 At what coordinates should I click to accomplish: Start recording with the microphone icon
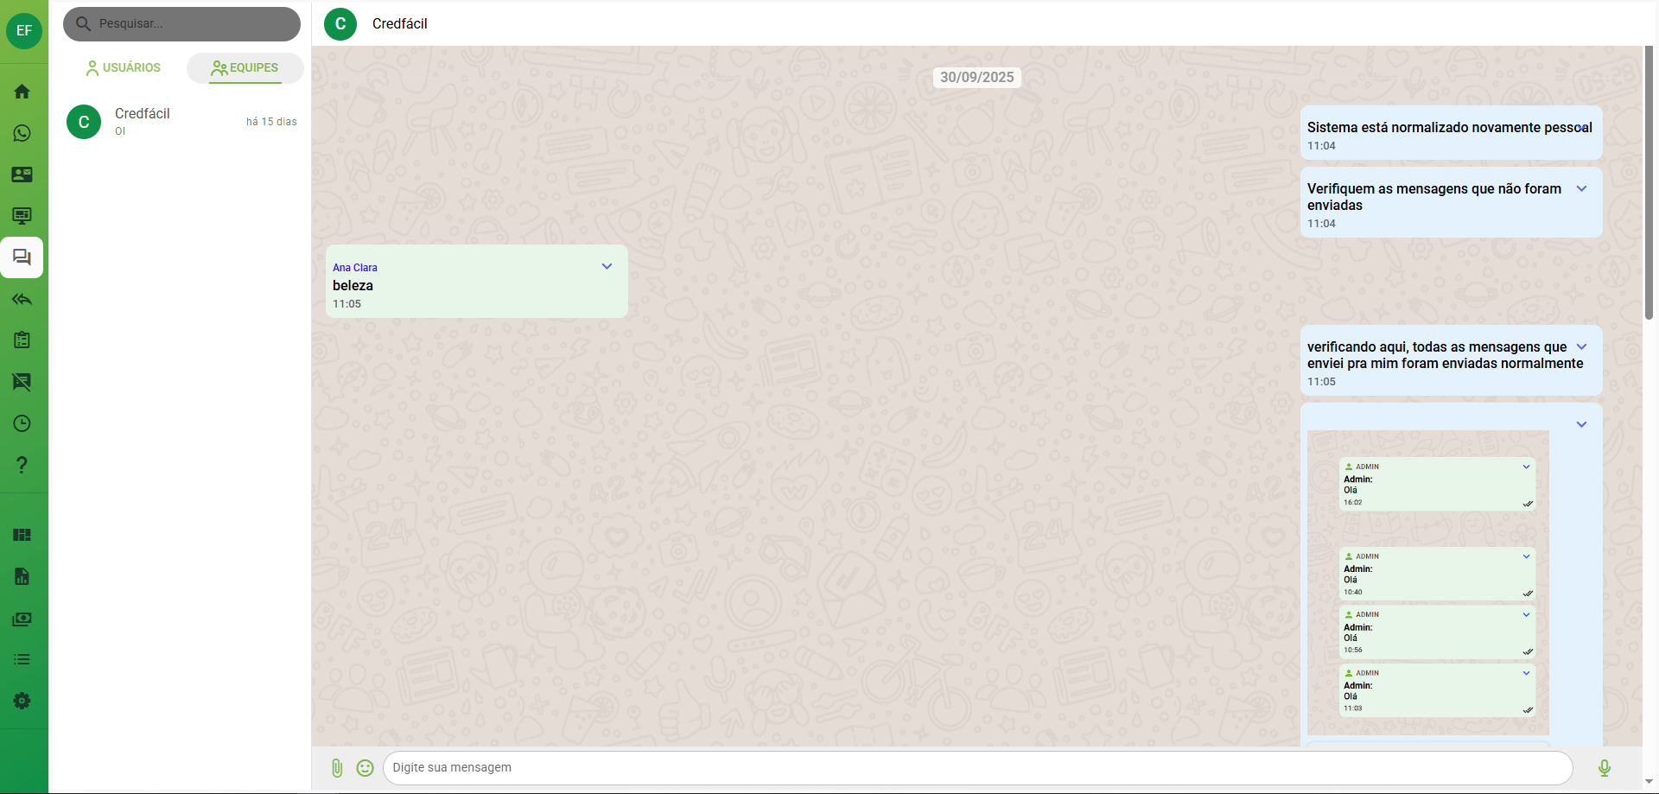coord(1605,767)
